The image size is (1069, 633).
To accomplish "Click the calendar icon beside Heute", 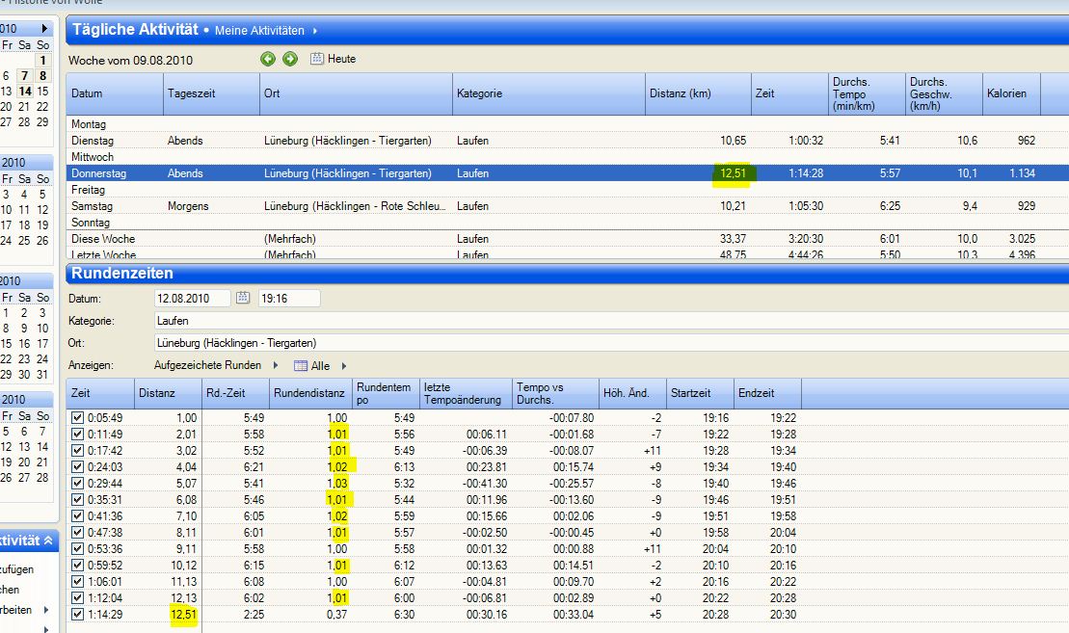I will pos(317,59).
